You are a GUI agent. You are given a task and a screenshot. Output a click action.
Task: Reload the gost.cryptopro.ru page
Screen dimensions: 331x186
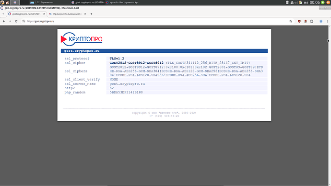tap(16, 21)
